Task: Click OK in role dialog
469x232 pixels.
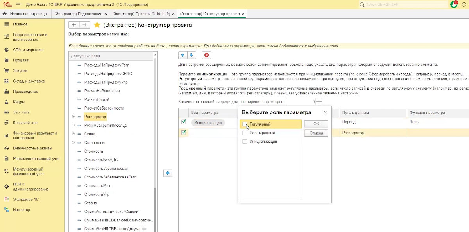Action: point(316,124)
